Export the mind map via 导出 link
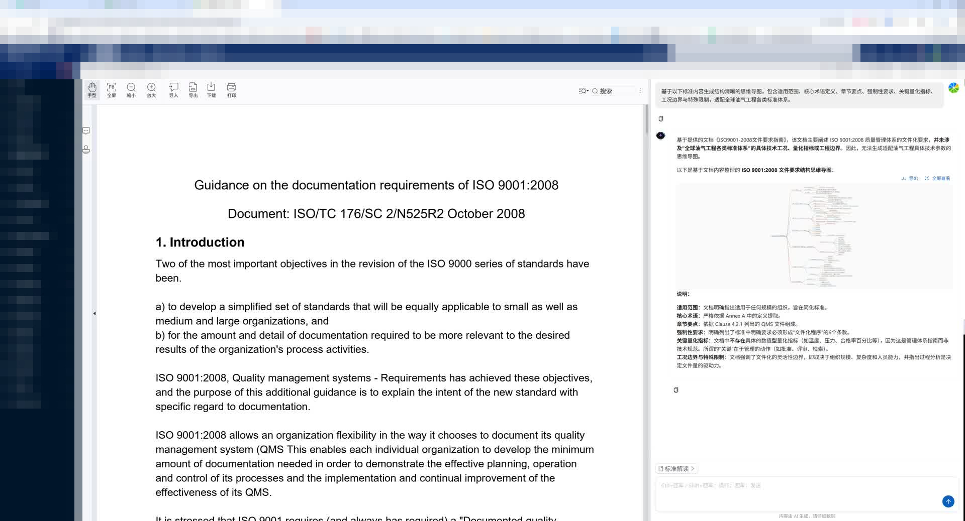 [x=910, y=178]
